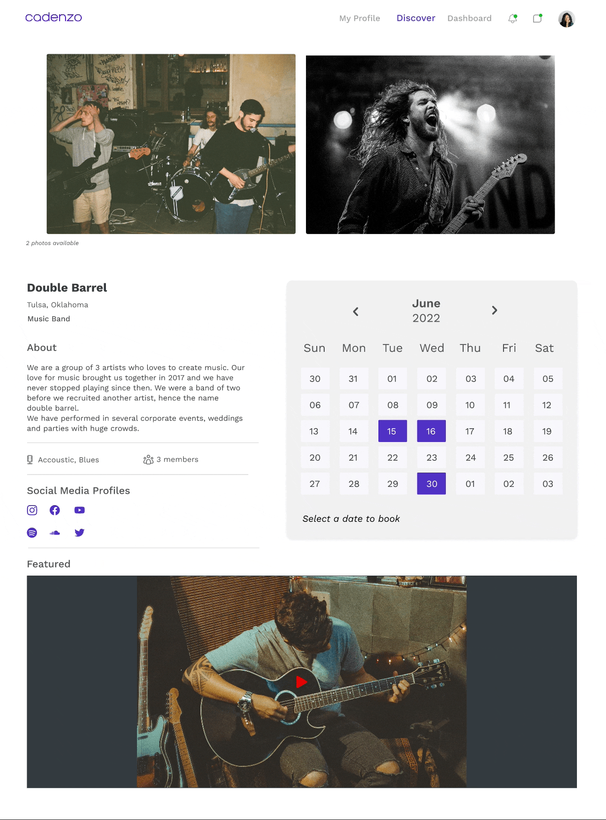Image resolution: width=606 pixels, height=820 pixels.
Task: Select highlighted June 30 in calendar
Action: point(432,484)
